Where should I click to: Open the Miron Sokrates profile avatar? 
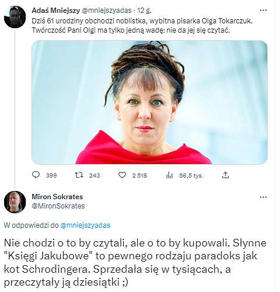[x=15, y=202]
